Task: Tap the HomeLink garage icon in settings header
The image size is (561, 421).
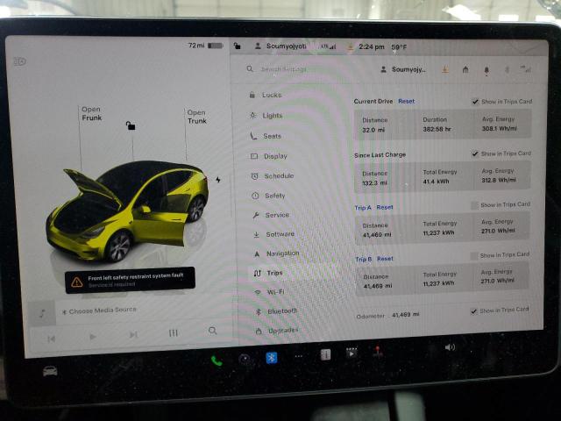Action: [x=465, y=69]
